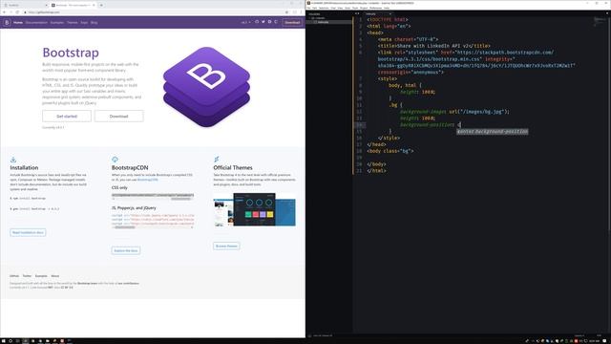Open the Sublime Text Preferences menu

pyautogui.click(x=375, y=8)
